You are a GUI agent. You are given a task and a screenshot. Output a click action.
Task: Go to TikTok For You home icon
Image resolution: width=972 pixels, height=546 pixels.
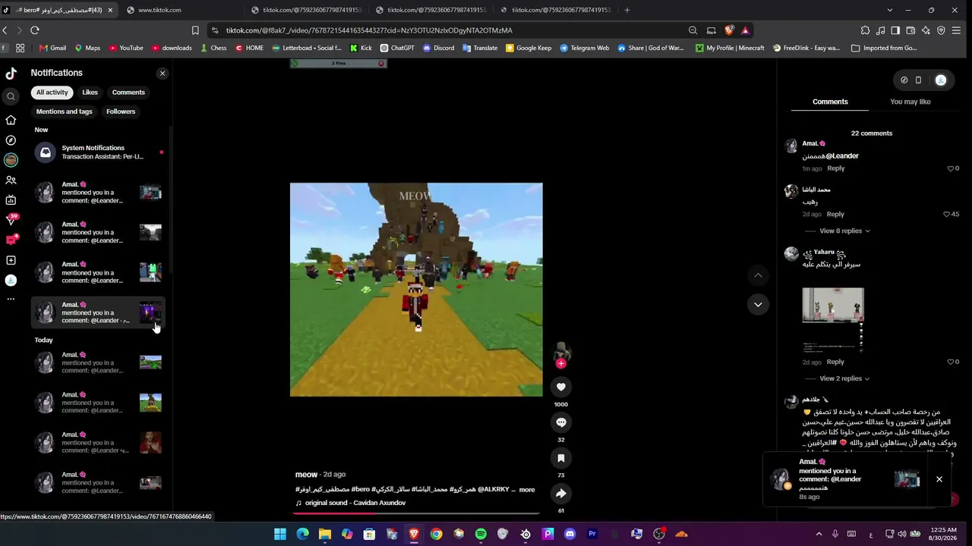11,120
